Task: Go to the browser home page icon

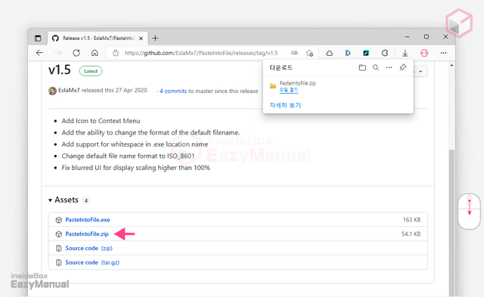Action: pyautogui.click(x=95, y=53)
